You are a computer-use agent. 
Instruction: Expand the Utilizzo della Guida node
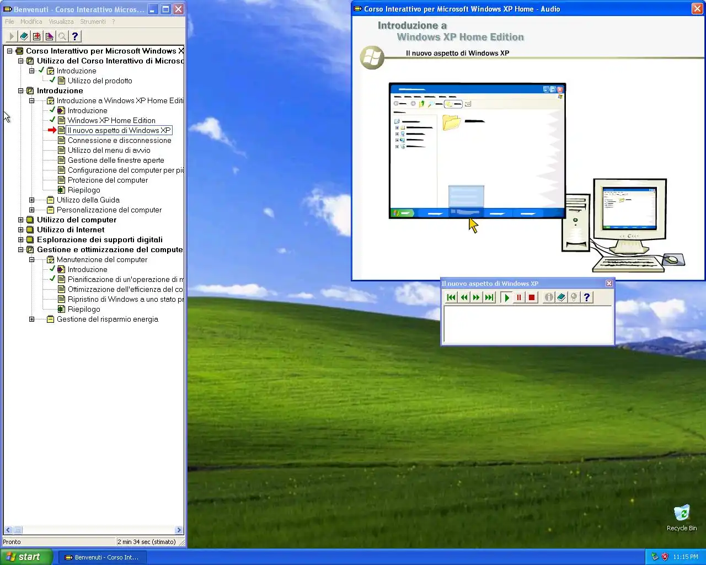tap(31, 200)
